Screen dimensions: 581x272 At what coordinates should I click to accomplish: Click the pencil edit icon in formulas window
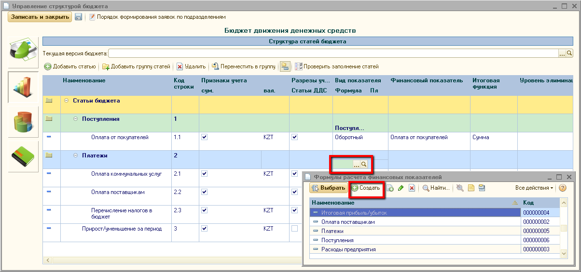coord(401,188)
